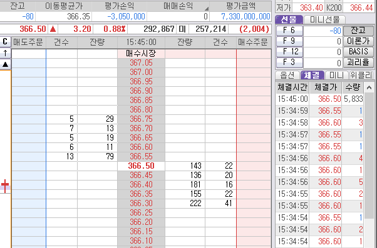Click price 366.90 in the order ladder
Screen dimensions: 377x248
[141, 91]
